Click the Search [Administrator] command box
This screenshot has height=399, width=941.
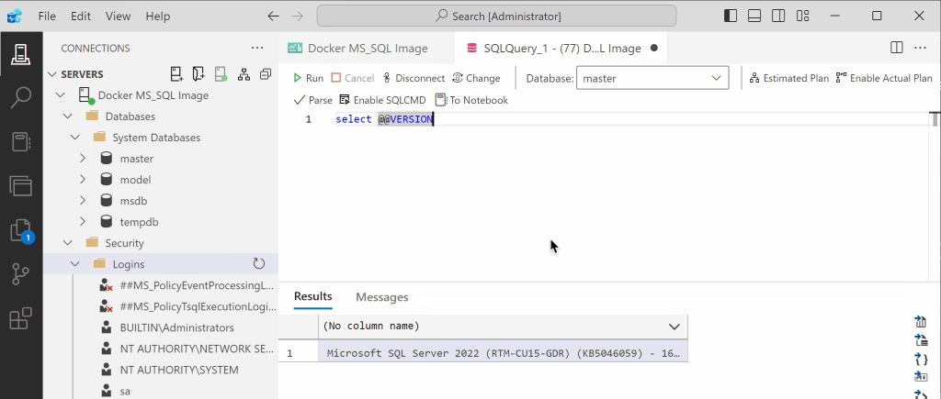tap(497, 17)
